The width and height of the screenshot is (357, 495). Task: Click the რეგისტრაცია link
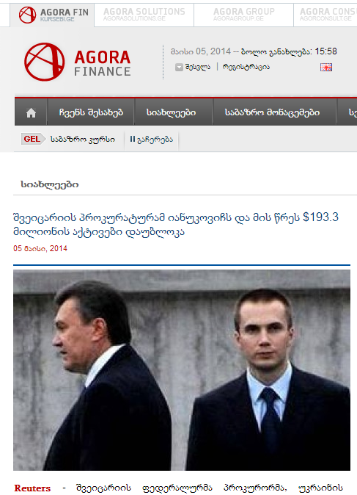[246, 67]
